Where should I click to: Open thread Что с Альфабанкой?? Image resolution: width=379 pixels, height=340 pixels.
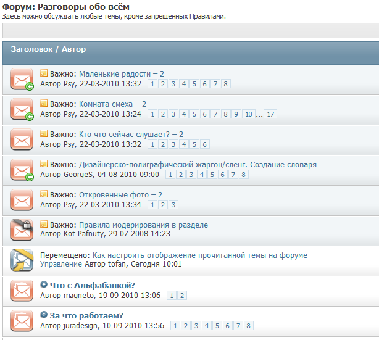[93, 285]
